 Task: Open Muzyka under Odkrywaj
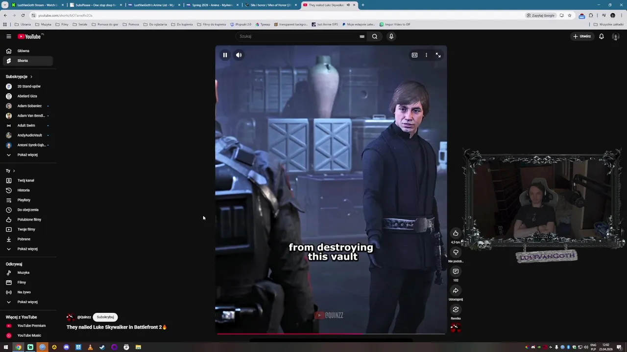pyautogui.click(x=27, y=273)
